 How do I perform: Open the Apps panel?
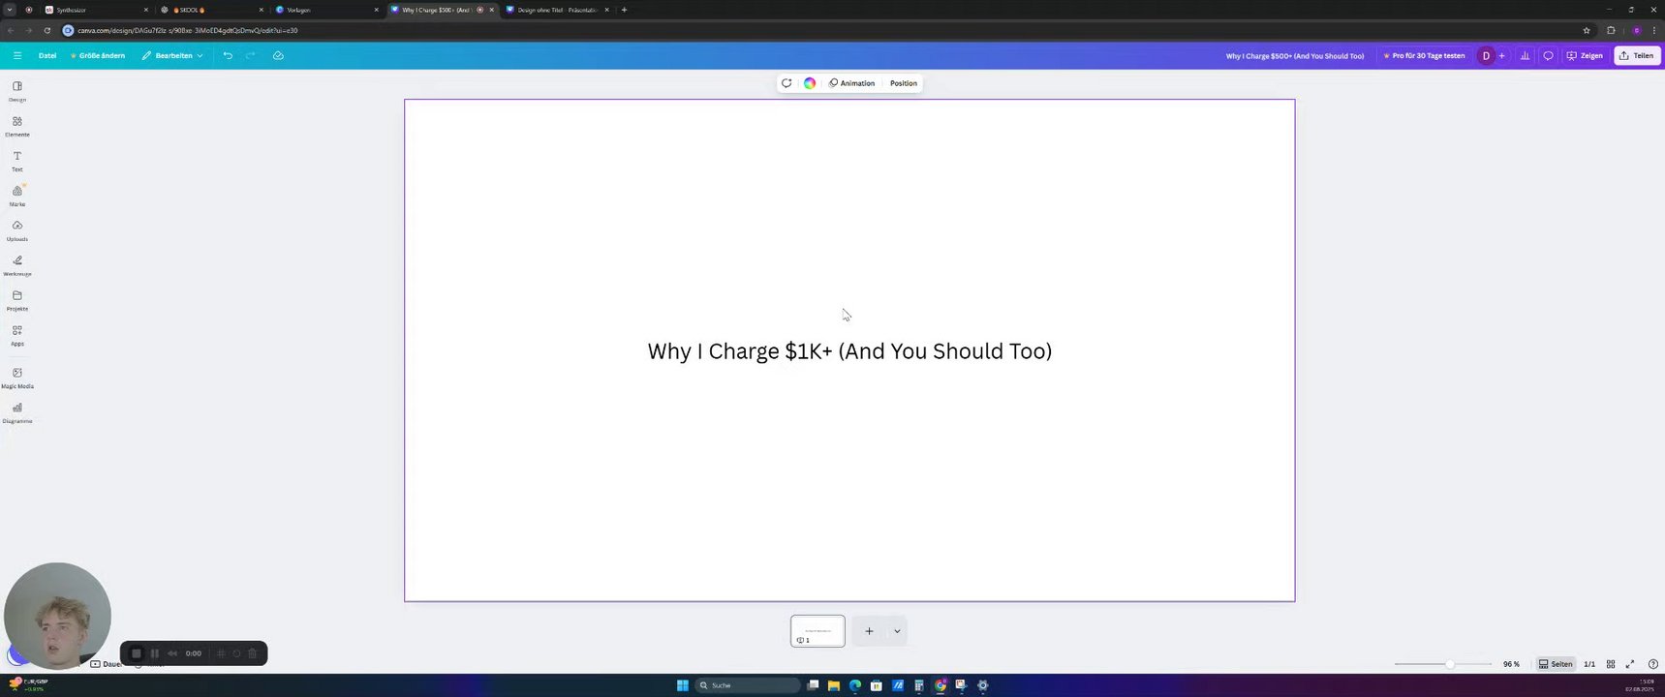[x=17, y=335]
